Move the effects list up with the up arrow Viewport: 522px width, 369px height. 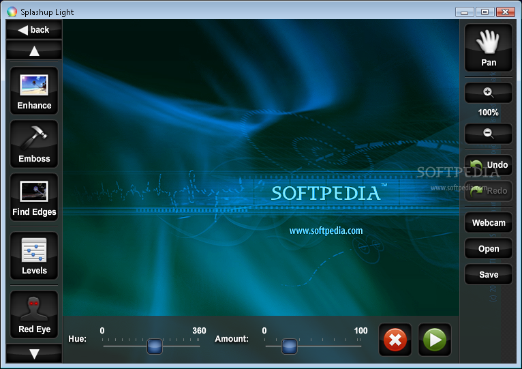click(x=34, y=50)
